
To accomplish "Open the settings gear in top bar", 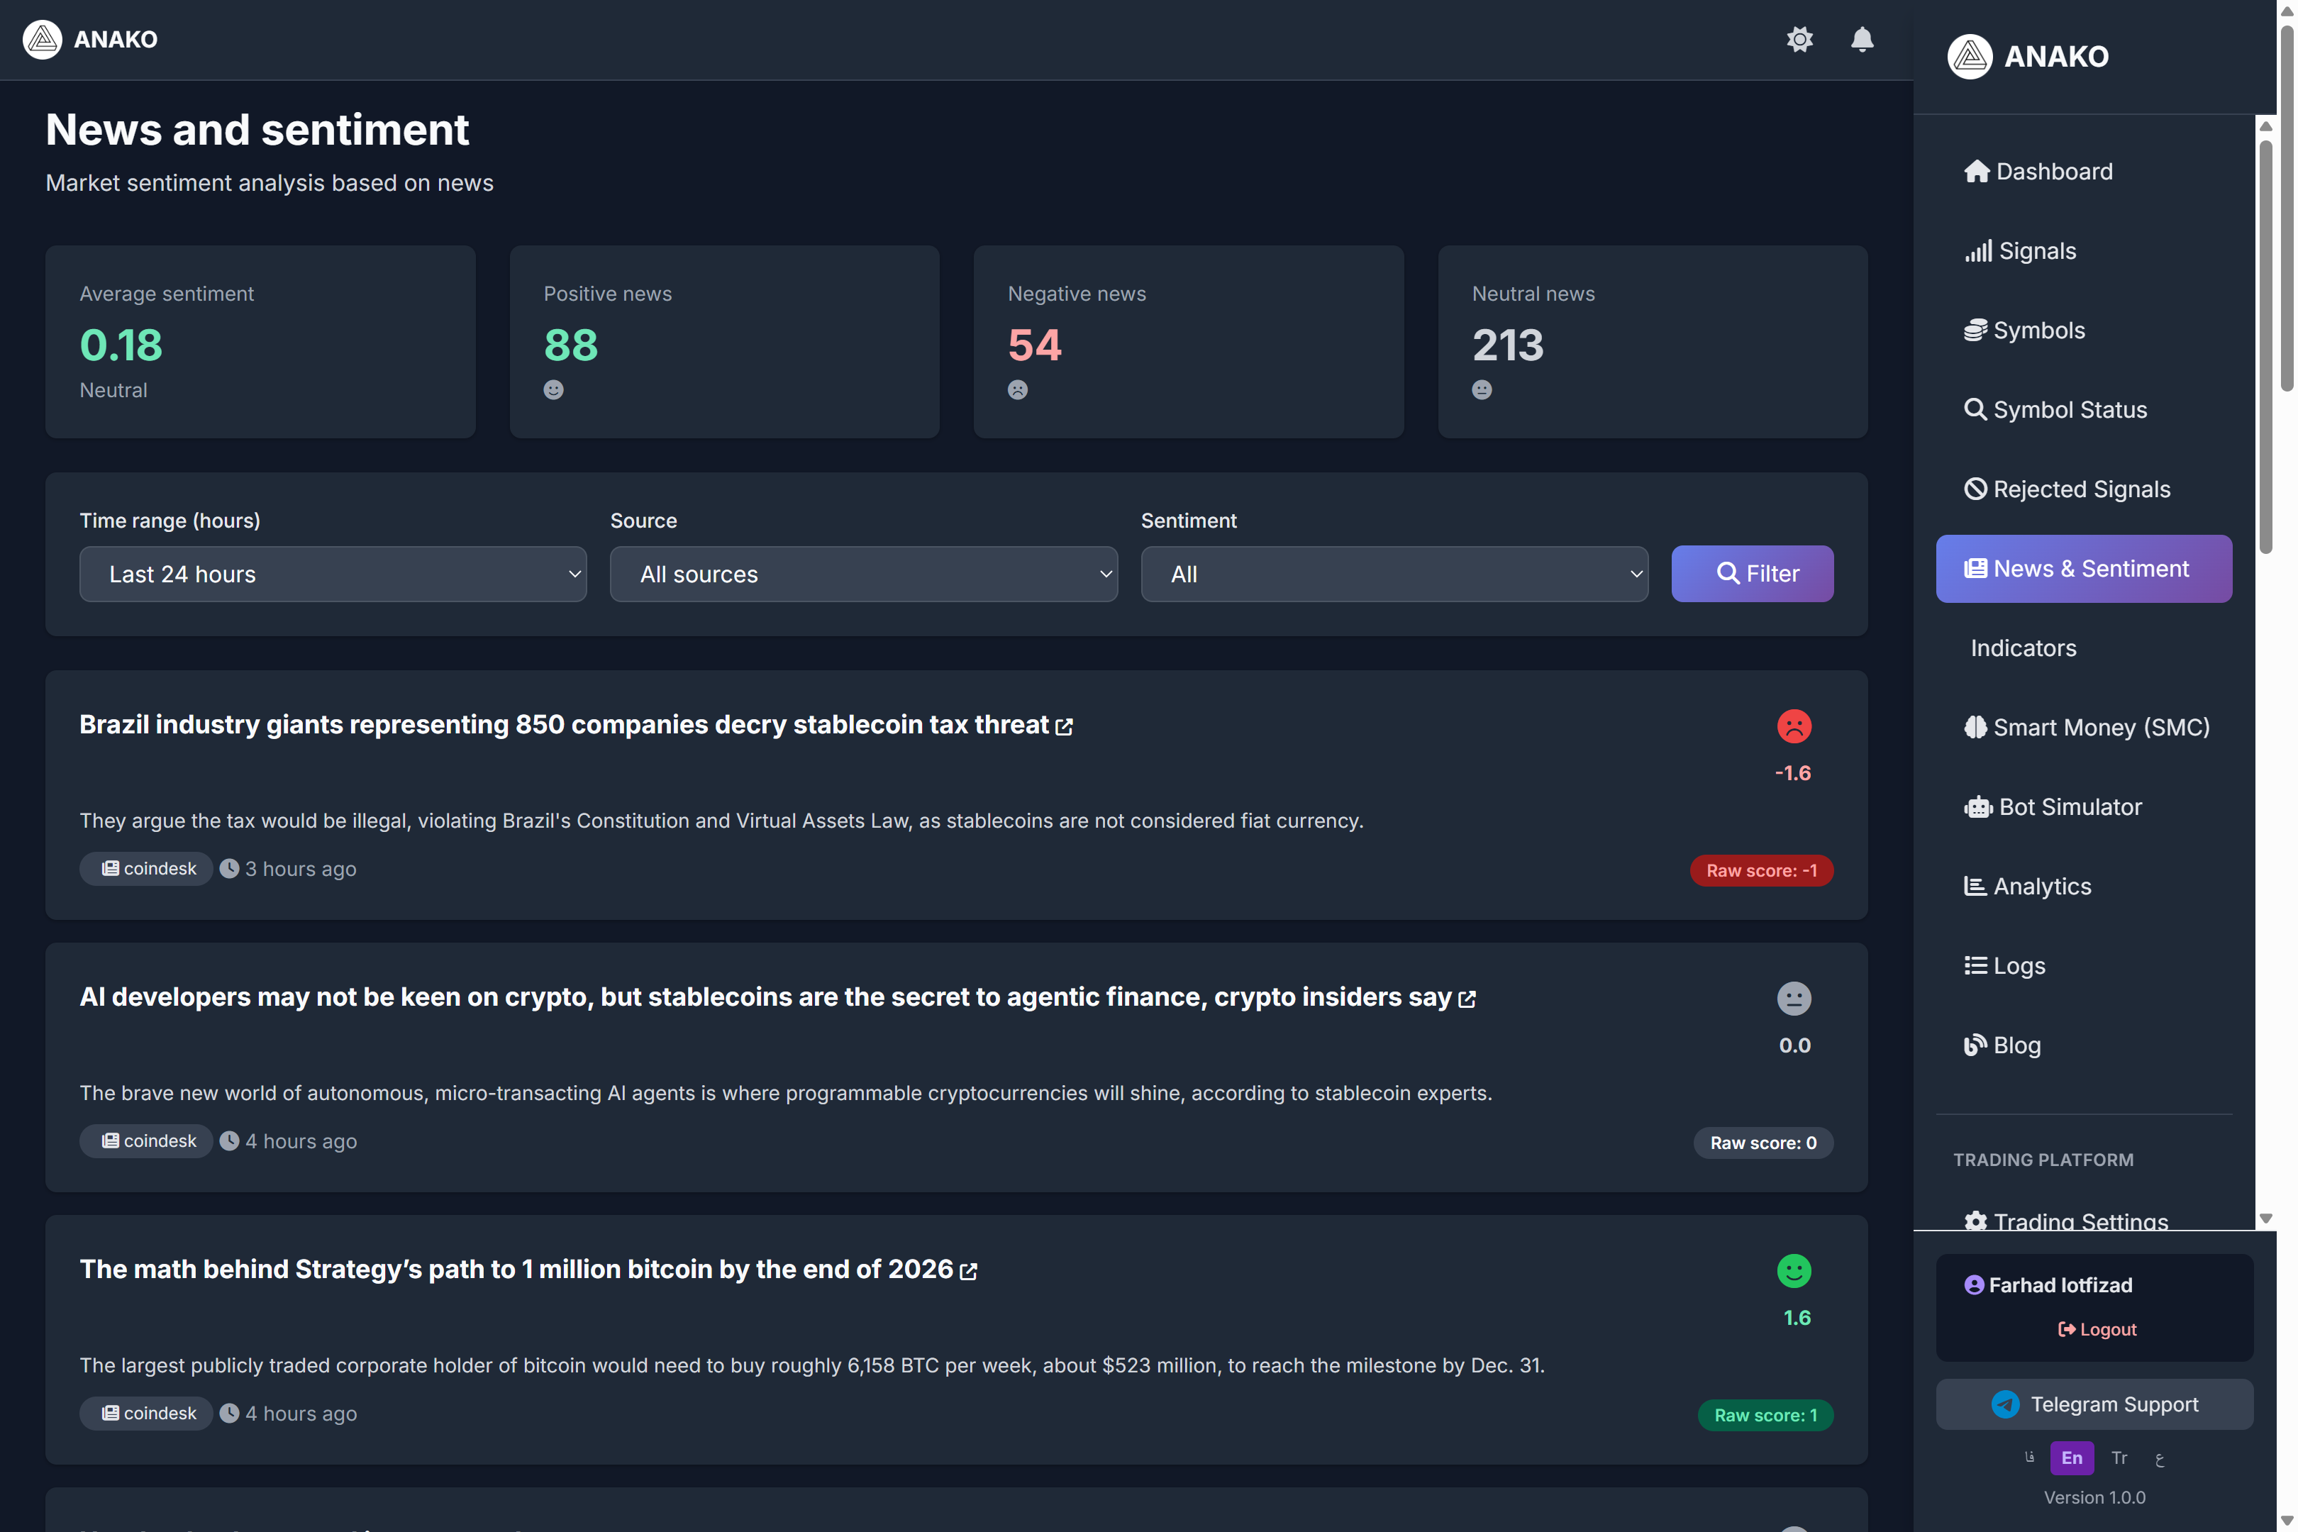I will [1801, 40].
